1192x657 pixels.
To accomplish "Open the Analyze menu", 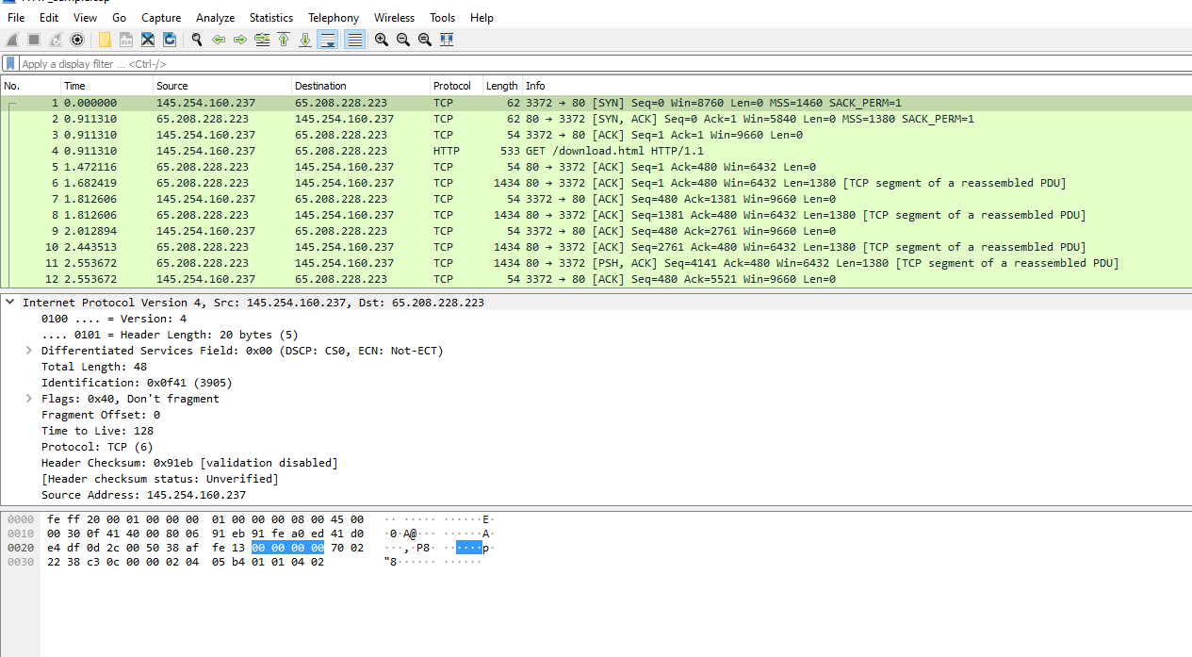I will click(x=216, y=18).
